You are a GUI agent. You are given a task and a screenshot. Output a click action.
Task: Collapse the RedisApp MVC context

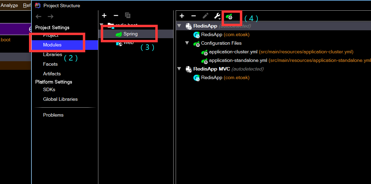(x=179, y=69)
